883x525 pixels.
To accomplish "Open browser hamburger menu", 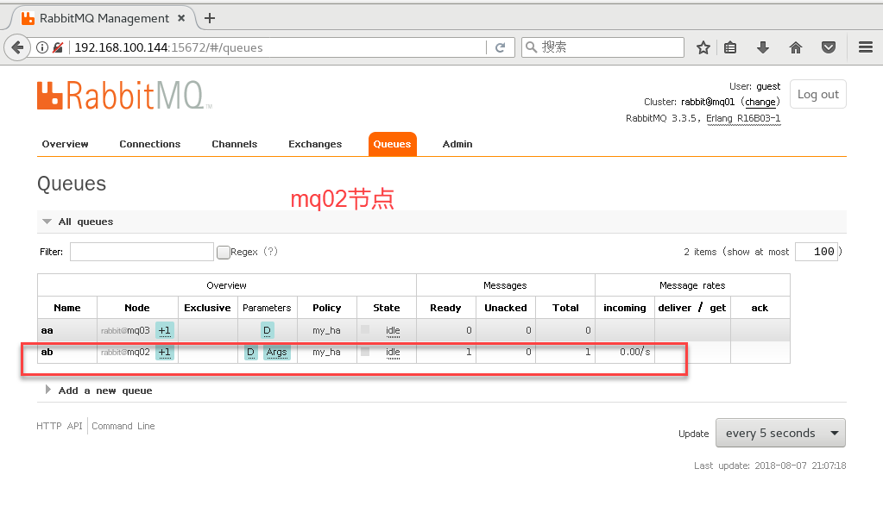I will click(x=866, y=47).
